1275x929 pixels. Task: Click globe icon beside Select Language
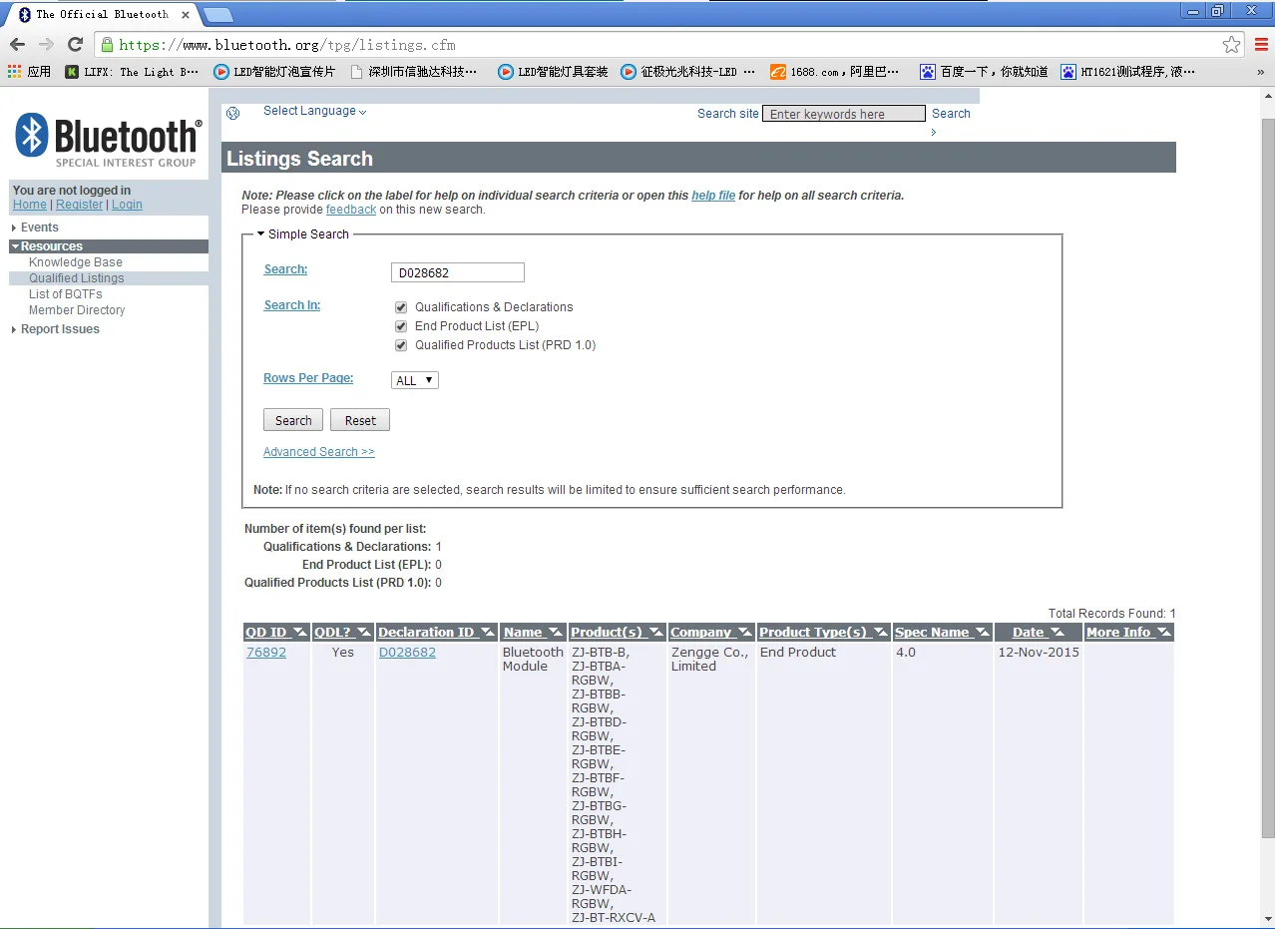(x=233, y=113)
